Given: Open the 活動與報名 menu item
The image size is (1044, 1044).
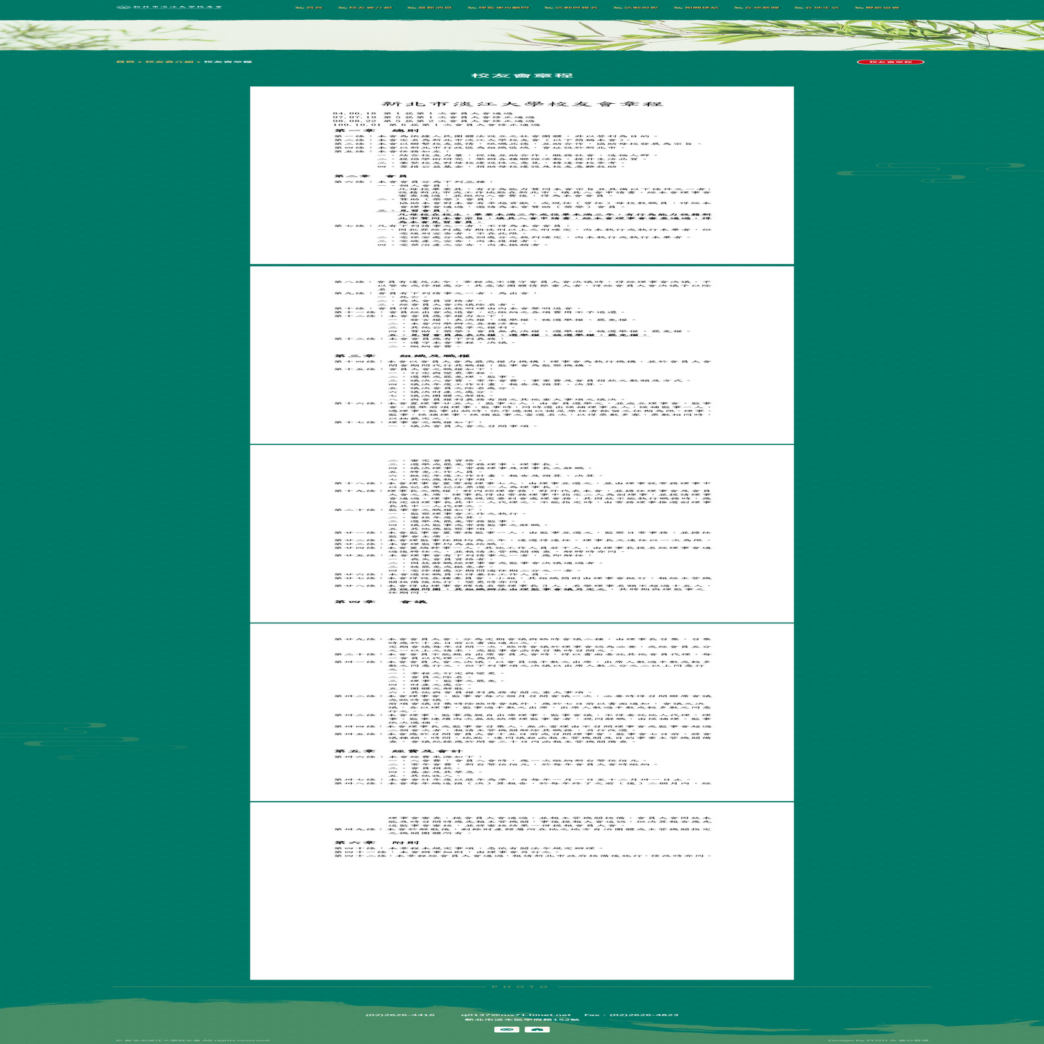Looking at the screenshot, I should tap(571, 7).
